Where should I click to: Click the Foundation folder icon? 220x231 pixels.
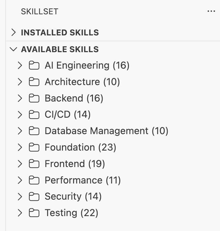tap(34, 147)
